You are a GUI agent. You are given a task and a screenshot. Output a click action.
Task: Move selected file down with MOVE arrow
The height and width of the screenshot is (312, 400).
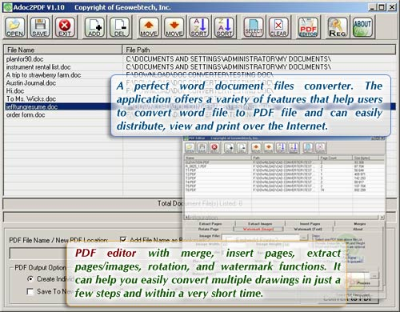(x=174, y=27)
